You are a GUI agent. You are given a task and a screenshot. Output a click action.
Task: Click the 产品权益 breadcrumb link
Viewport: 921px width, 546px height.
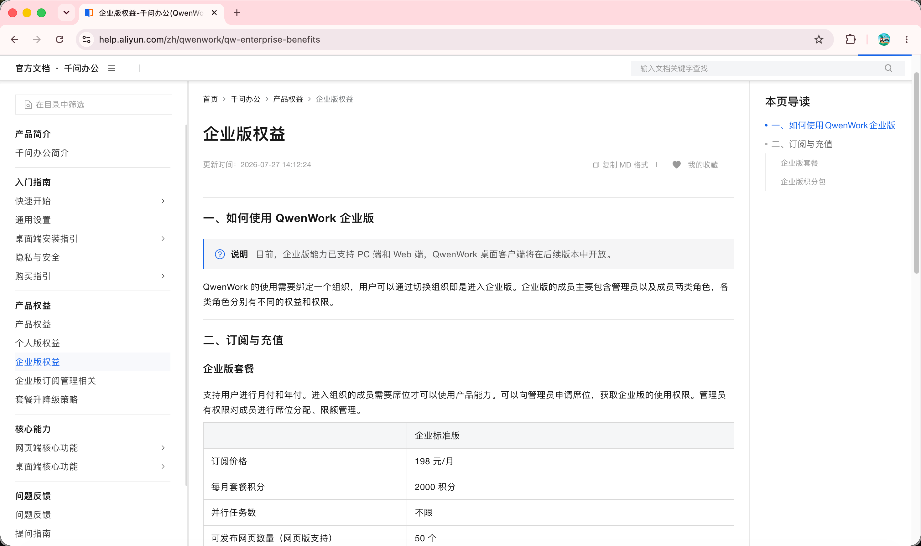click(288, 99)
